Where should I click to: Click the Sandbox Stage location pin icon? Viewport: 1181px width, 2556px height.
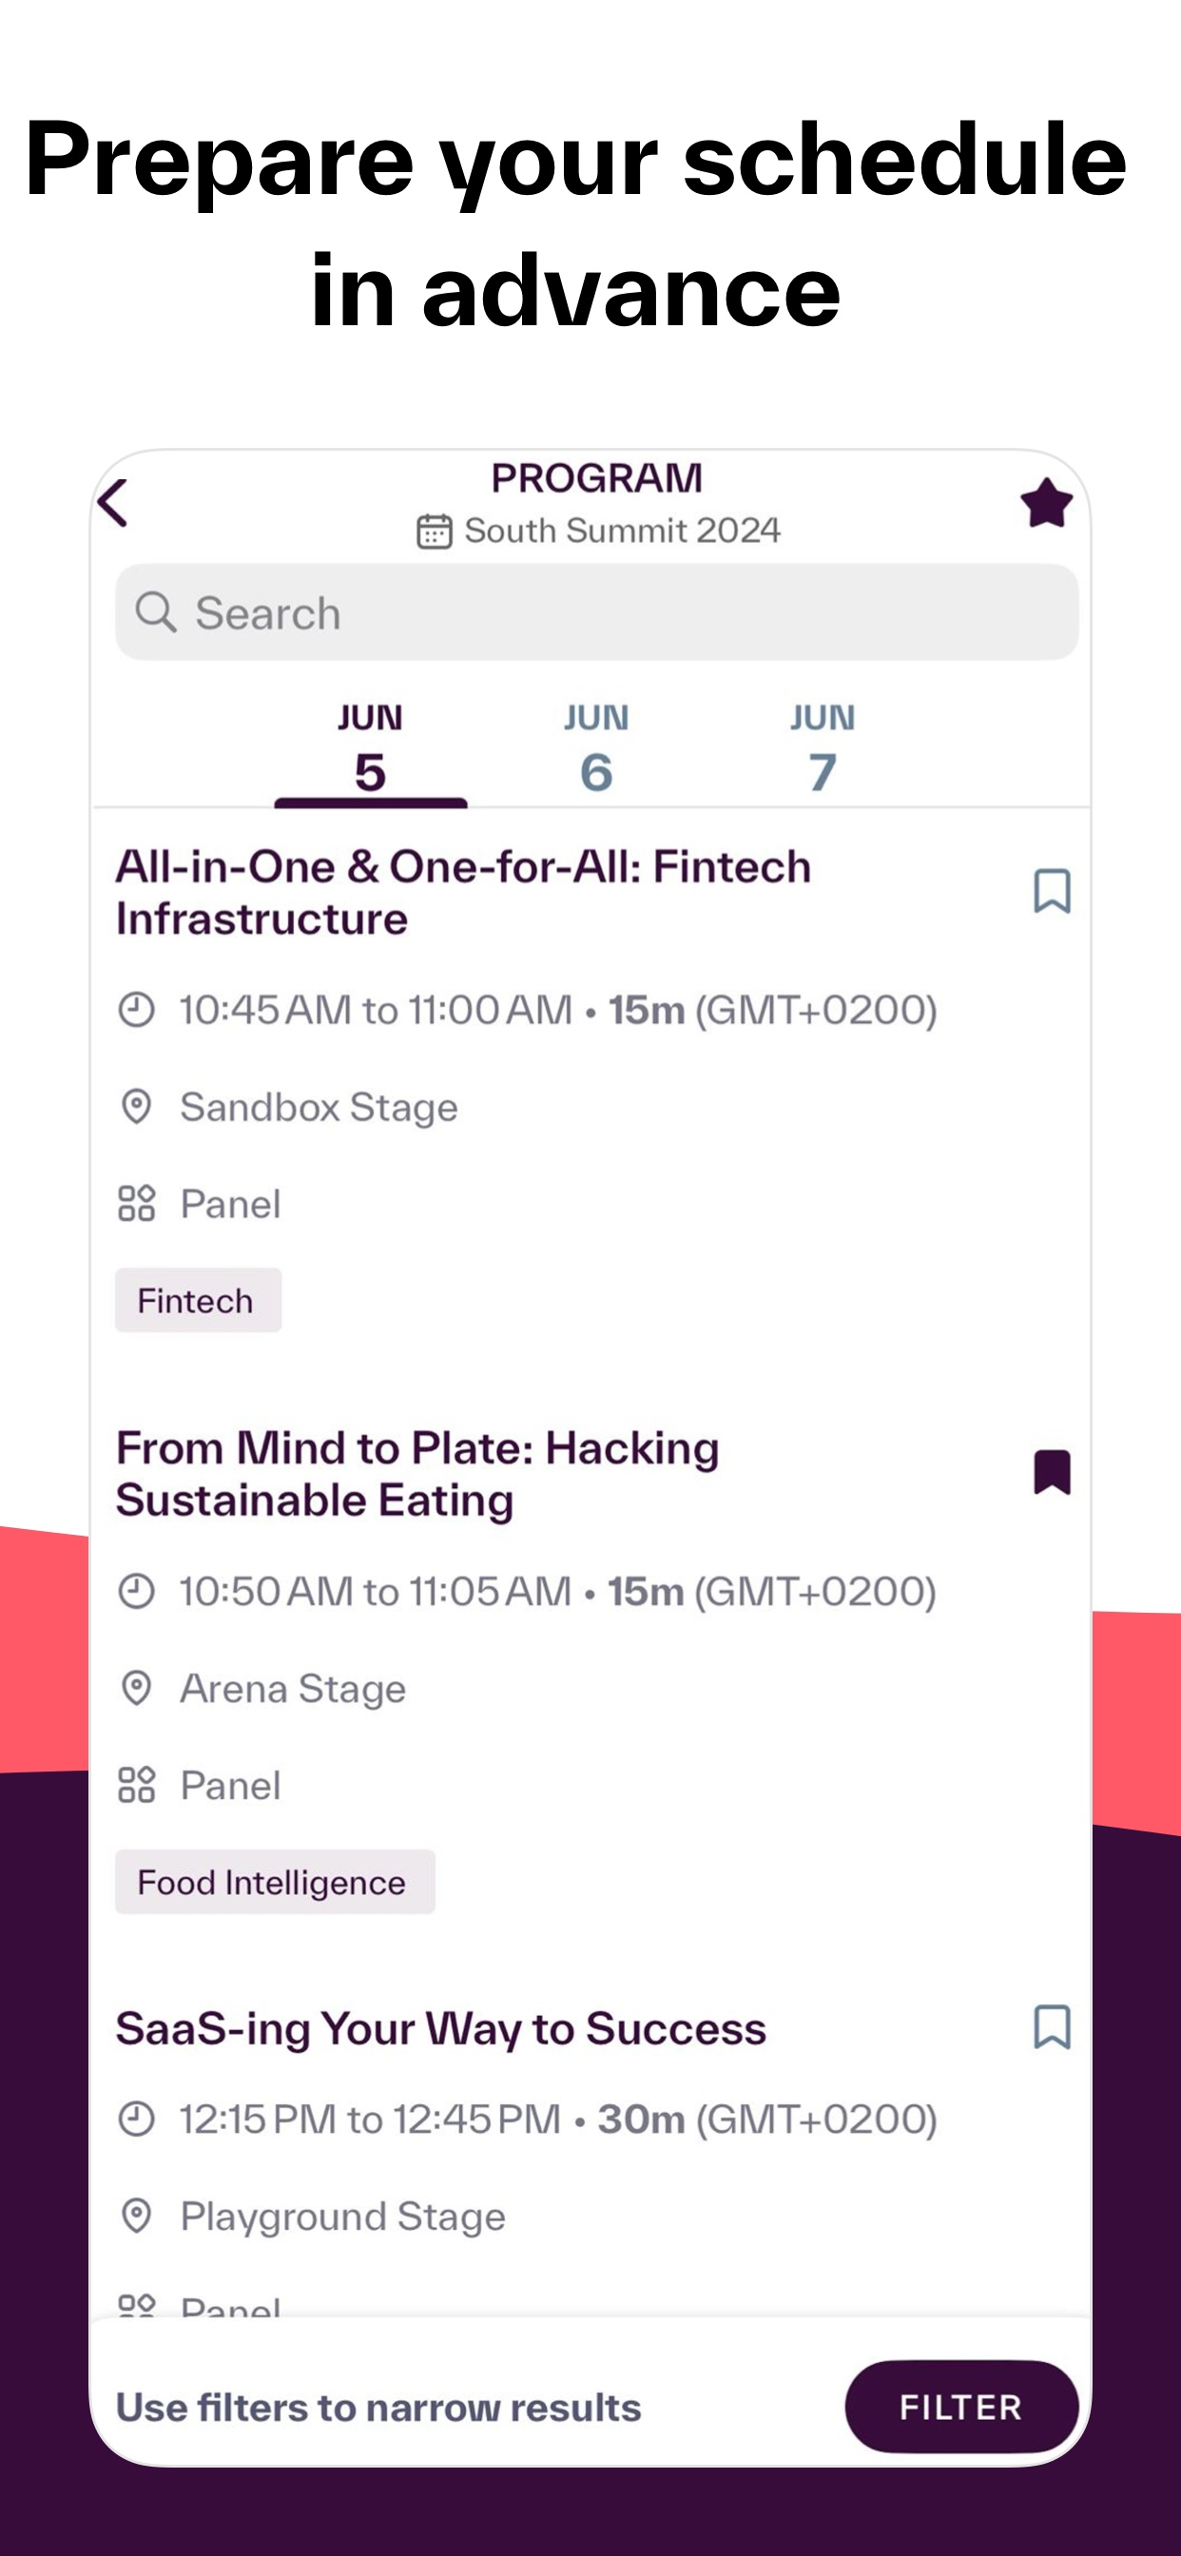[x=136, y=1106]
